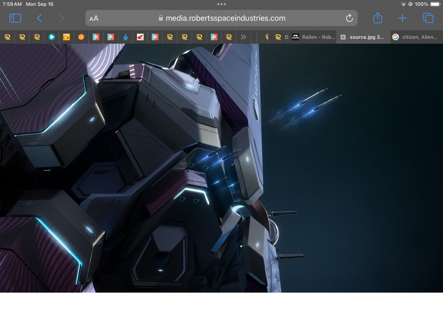Expand the favorites overflow chevrons
This screenshot has height=332, width=443.
[x=243, y=37]
